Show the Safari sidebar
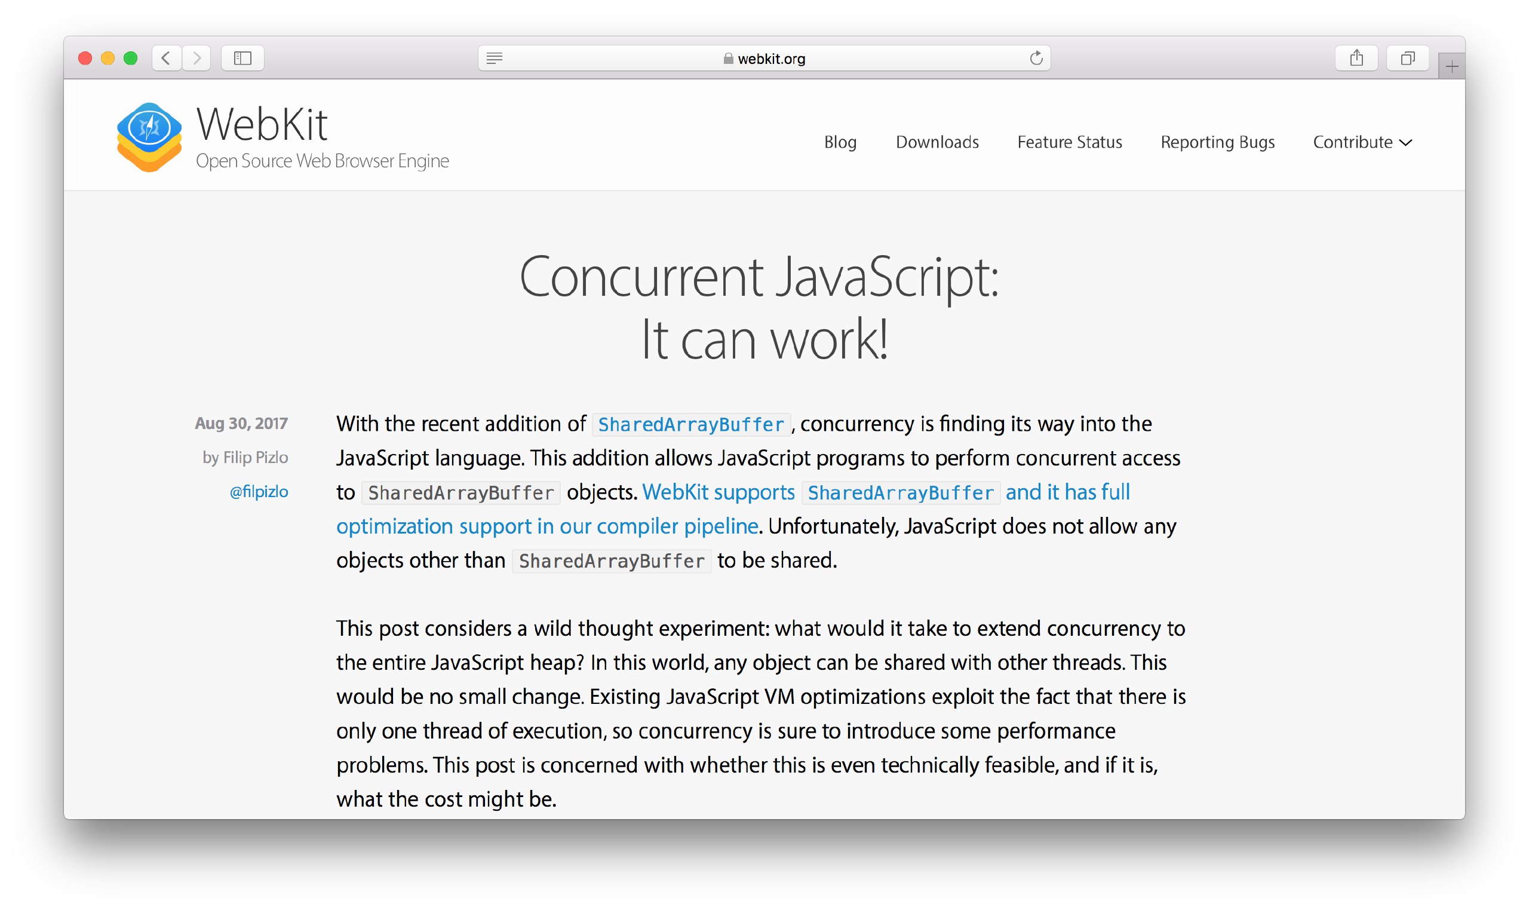The image size is (1529, 910). 242,58
